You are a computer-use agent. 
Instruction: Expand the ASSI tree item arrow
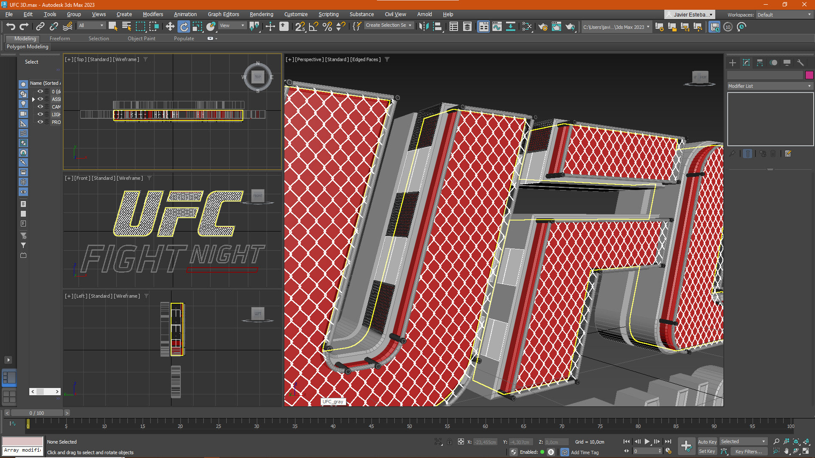click(x=33, y=99)
